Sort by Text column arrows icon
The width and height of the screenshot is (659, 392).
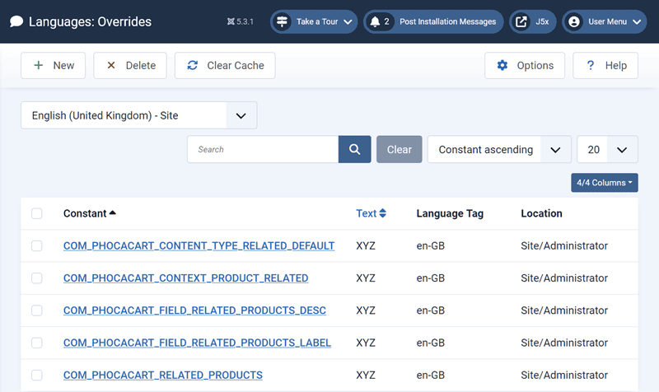pos(382,213)
